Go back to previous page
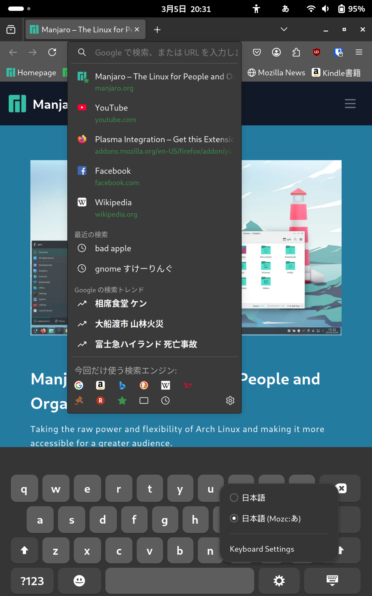The height and width of the screenshot is (596, 372). click(13, 52)
